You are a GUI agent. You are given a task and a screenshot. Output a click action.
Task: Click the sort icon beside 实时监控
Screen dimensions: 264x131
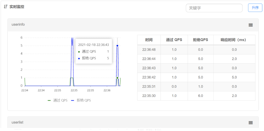(x=5, y=7)
